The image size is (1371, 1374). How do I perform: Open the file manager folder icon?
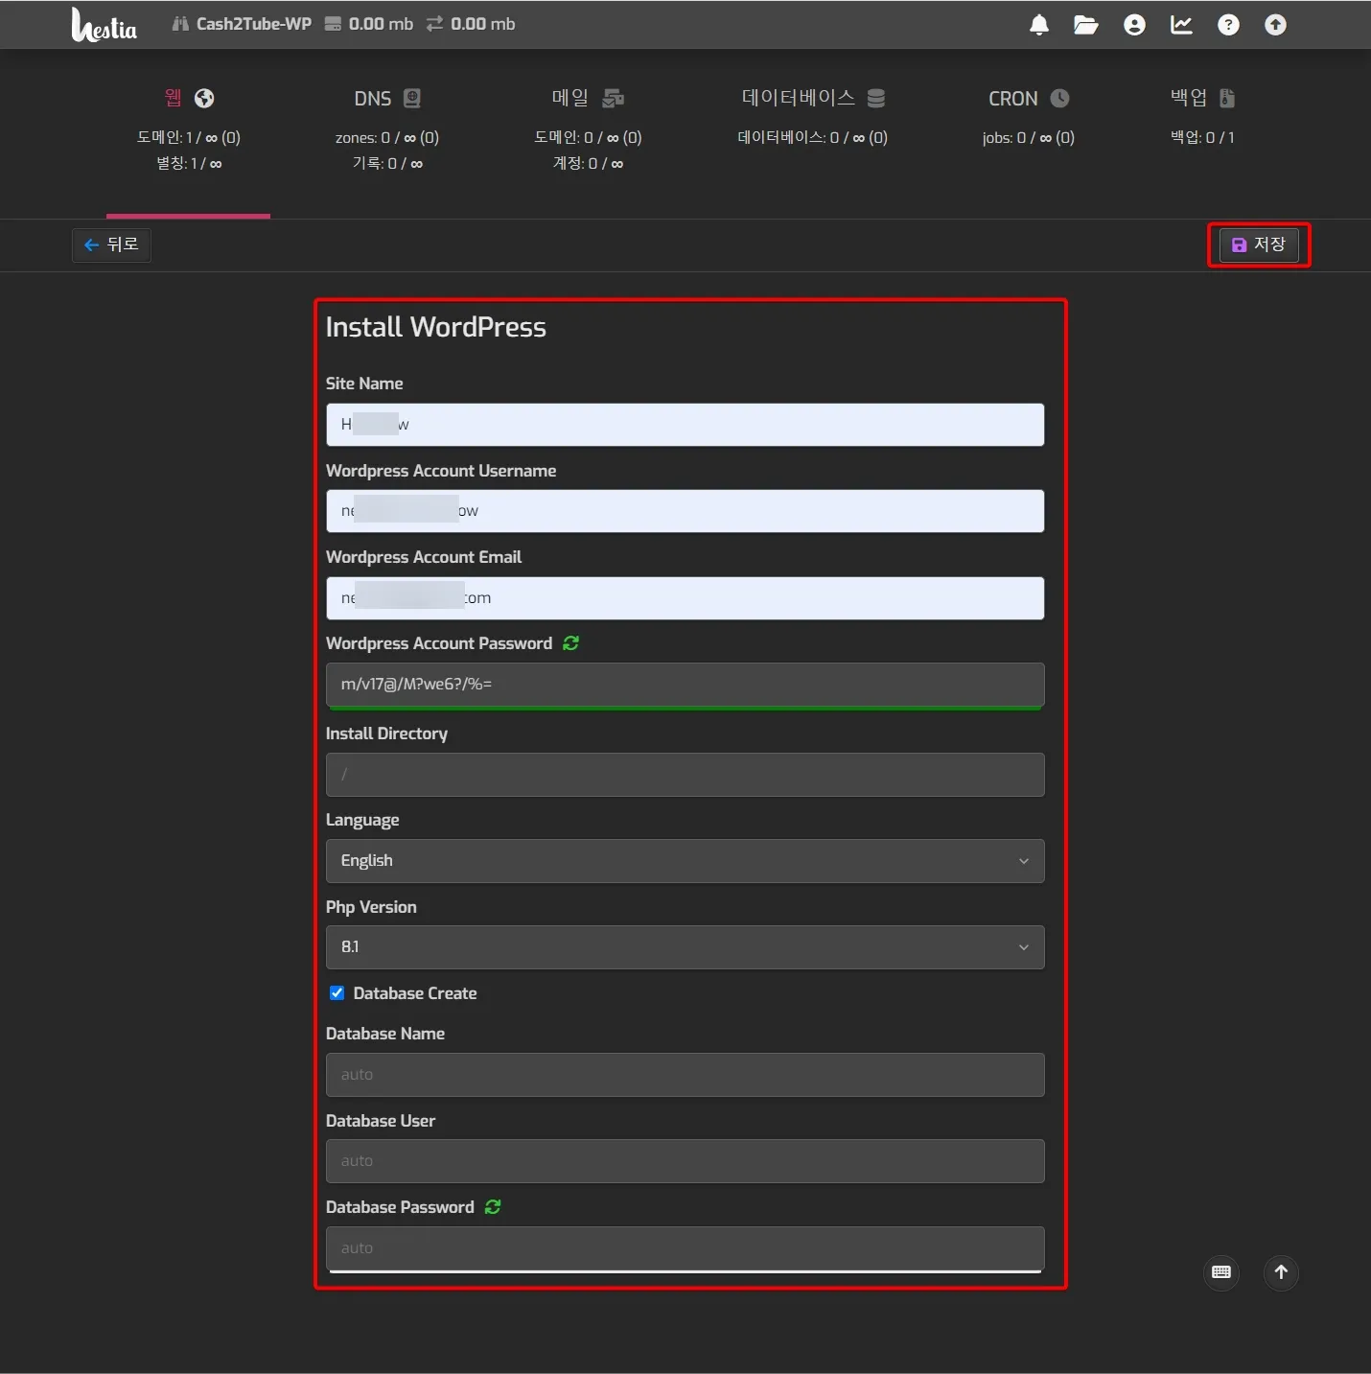click(x=1086, y=25)
